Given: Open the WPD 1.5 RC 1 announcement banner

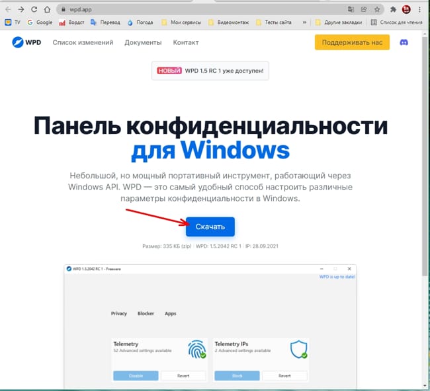Looking at the screenshot, I should click(210, 71).
